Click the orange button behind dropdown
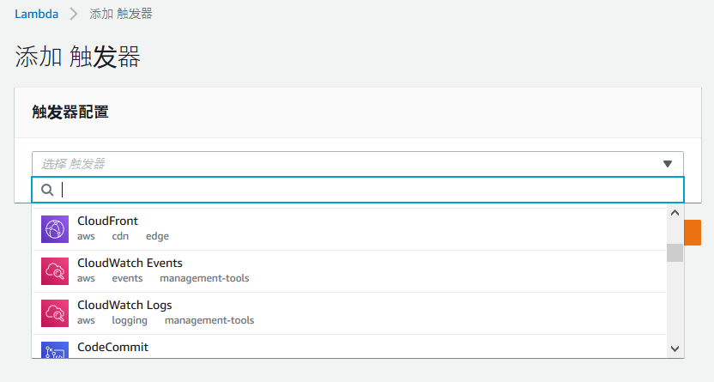Viewport: 714px width, 382px height. [693, 233]
